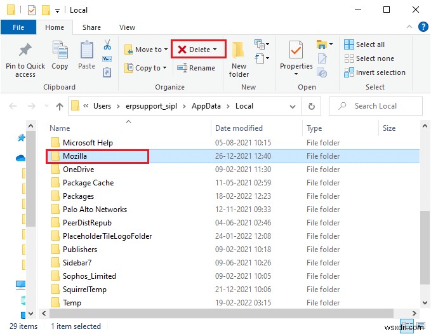Screen dimensions: 431x334
Task: Open Customize Quick Access Toolbar dropdown
Action: pyautogui.click(x=58, y=11)
